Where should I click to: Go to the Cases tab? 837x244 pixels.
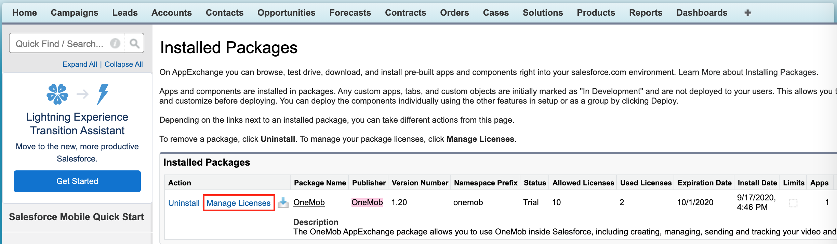496,13
